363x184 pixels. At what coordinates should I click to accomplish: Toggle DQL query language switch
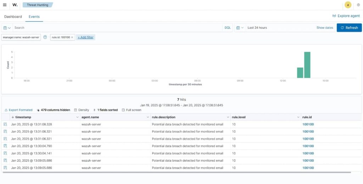click(x=227, y=28)
